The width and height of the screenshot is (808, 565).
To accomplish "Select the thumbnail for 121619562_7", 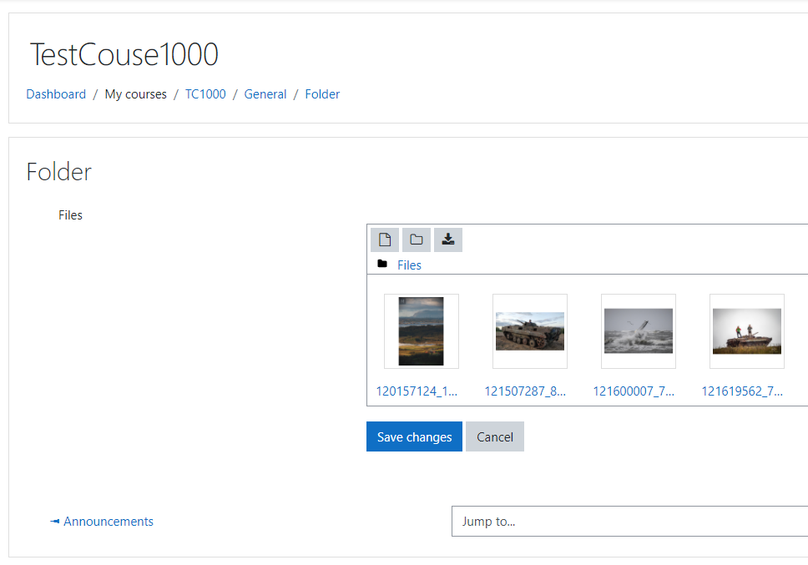I will pos(747,331).
